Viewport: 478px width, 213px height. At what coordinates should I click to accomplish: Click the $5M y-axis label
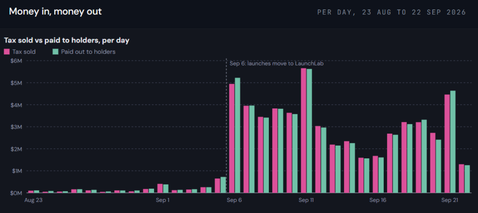[17, 83]
